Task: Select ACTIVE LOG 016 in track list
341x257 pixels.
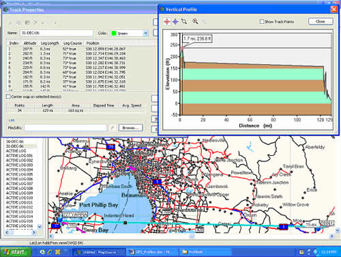Action: (19, 226)
